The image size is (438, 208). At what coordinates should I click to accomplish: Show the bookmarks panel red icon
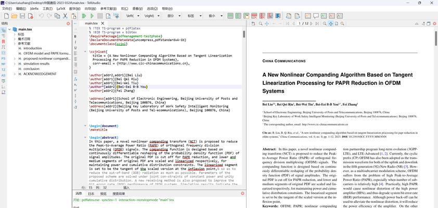[x=3, y=41]
